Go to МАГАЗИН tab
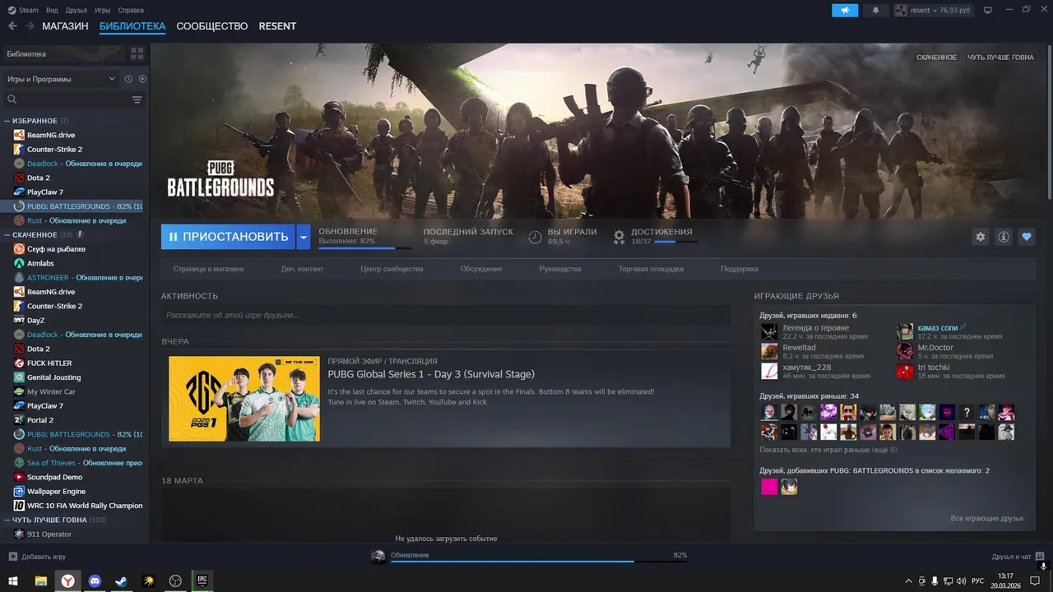This screenshot has height=592, width=1053. [x=65, y=26]
